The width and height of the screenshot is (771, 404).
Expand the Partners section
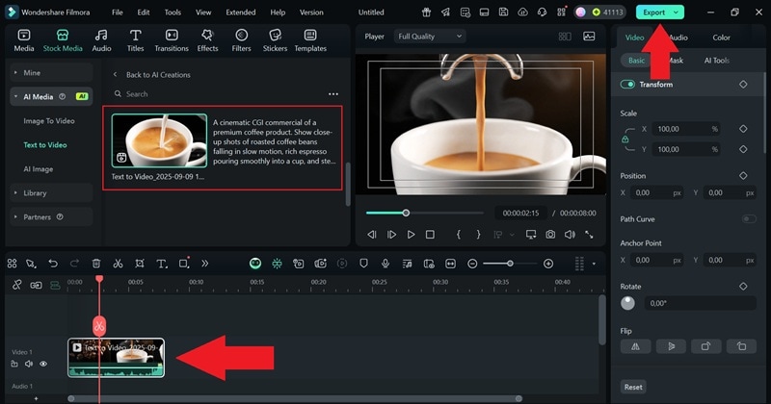pyautogui.click(x=51, y=217)
